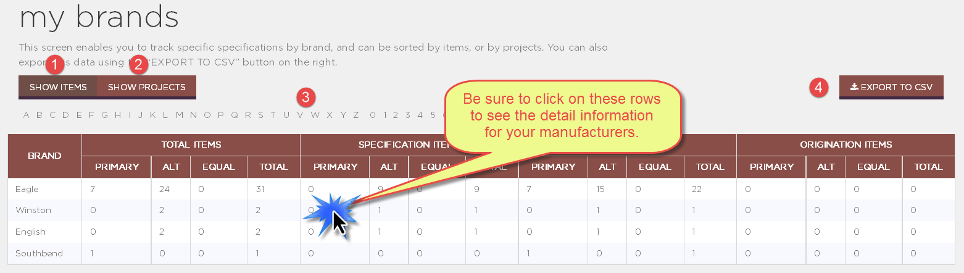Open the Southbend brand row details
The width and height of the screenshot is (964, 273).
tap(481, 253)
